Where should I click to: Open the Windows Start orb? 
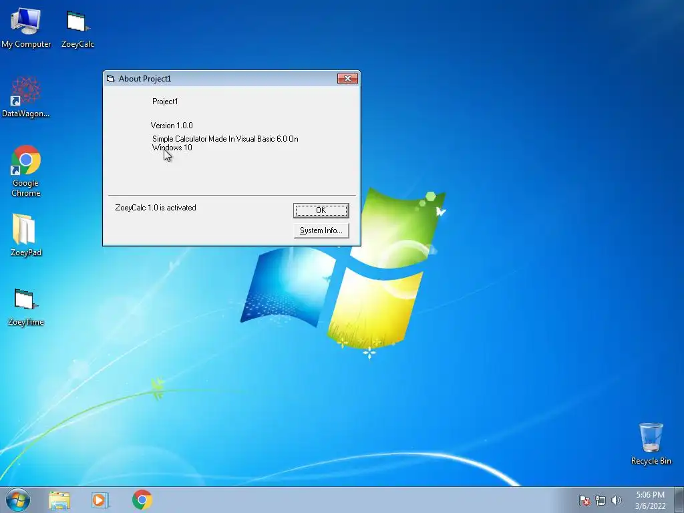(x=18, y=500)
